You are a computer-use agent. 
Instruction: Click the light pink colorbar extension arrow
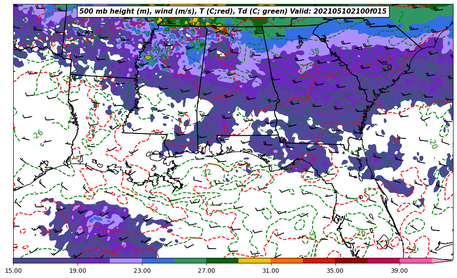tap(442, 260)
